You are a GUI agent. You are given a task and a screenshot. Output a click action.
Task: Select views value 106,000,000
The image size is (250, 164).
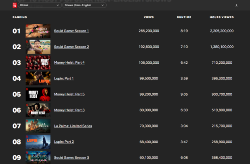(149, 62)
